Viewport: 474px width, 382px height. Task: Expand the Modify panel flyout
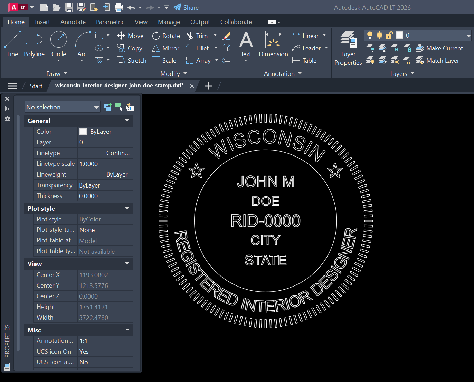(174, 73)
